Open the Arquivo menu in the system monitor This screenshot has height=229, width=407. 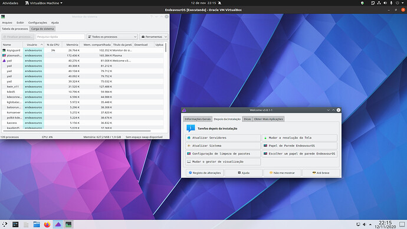coord(7,22)
